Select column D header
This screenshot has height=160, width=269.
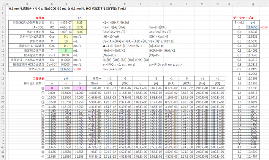[x=66, y=4]
